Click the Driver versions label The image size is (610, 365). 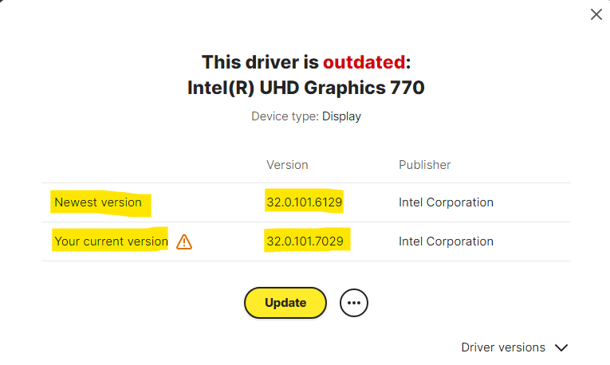click(x=503, y=347)
